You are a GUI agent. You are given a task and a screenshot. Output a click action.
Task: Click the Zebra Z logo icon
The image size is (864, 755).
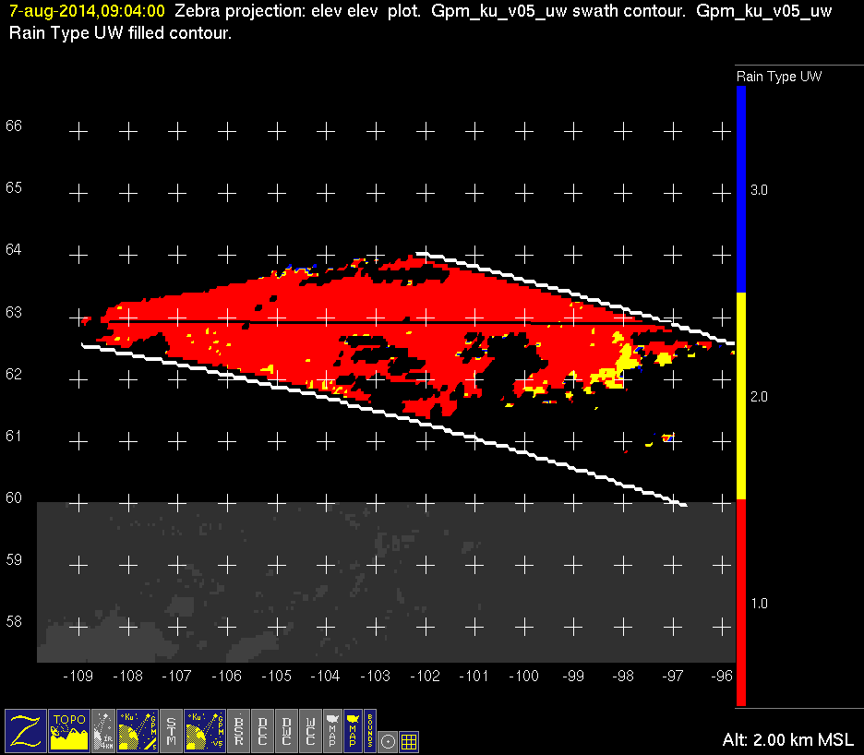pyautogui.click(x=26, y=731)
